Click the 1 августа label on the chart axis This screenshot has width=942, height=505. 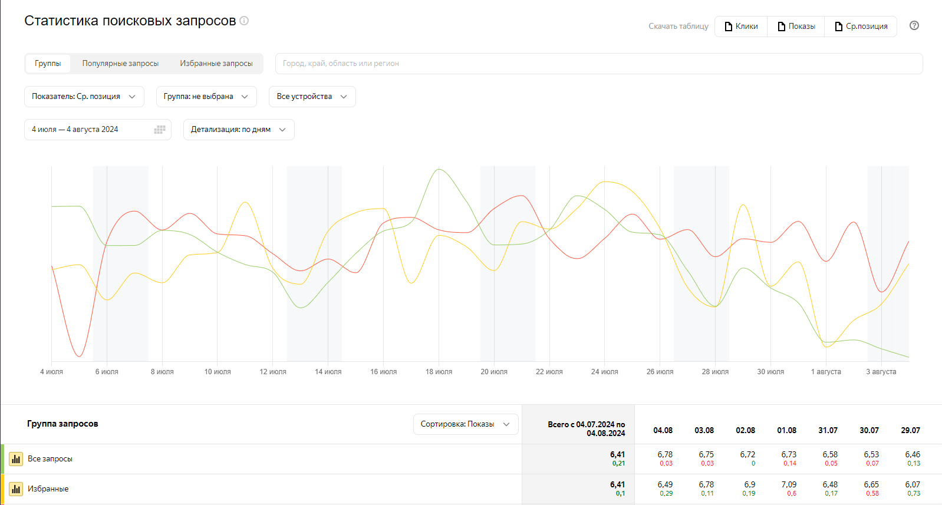pos(826,372)
